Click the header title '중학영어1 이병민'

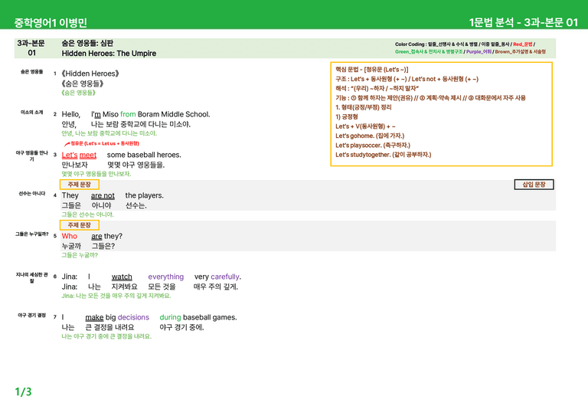(x=51, y=23)
